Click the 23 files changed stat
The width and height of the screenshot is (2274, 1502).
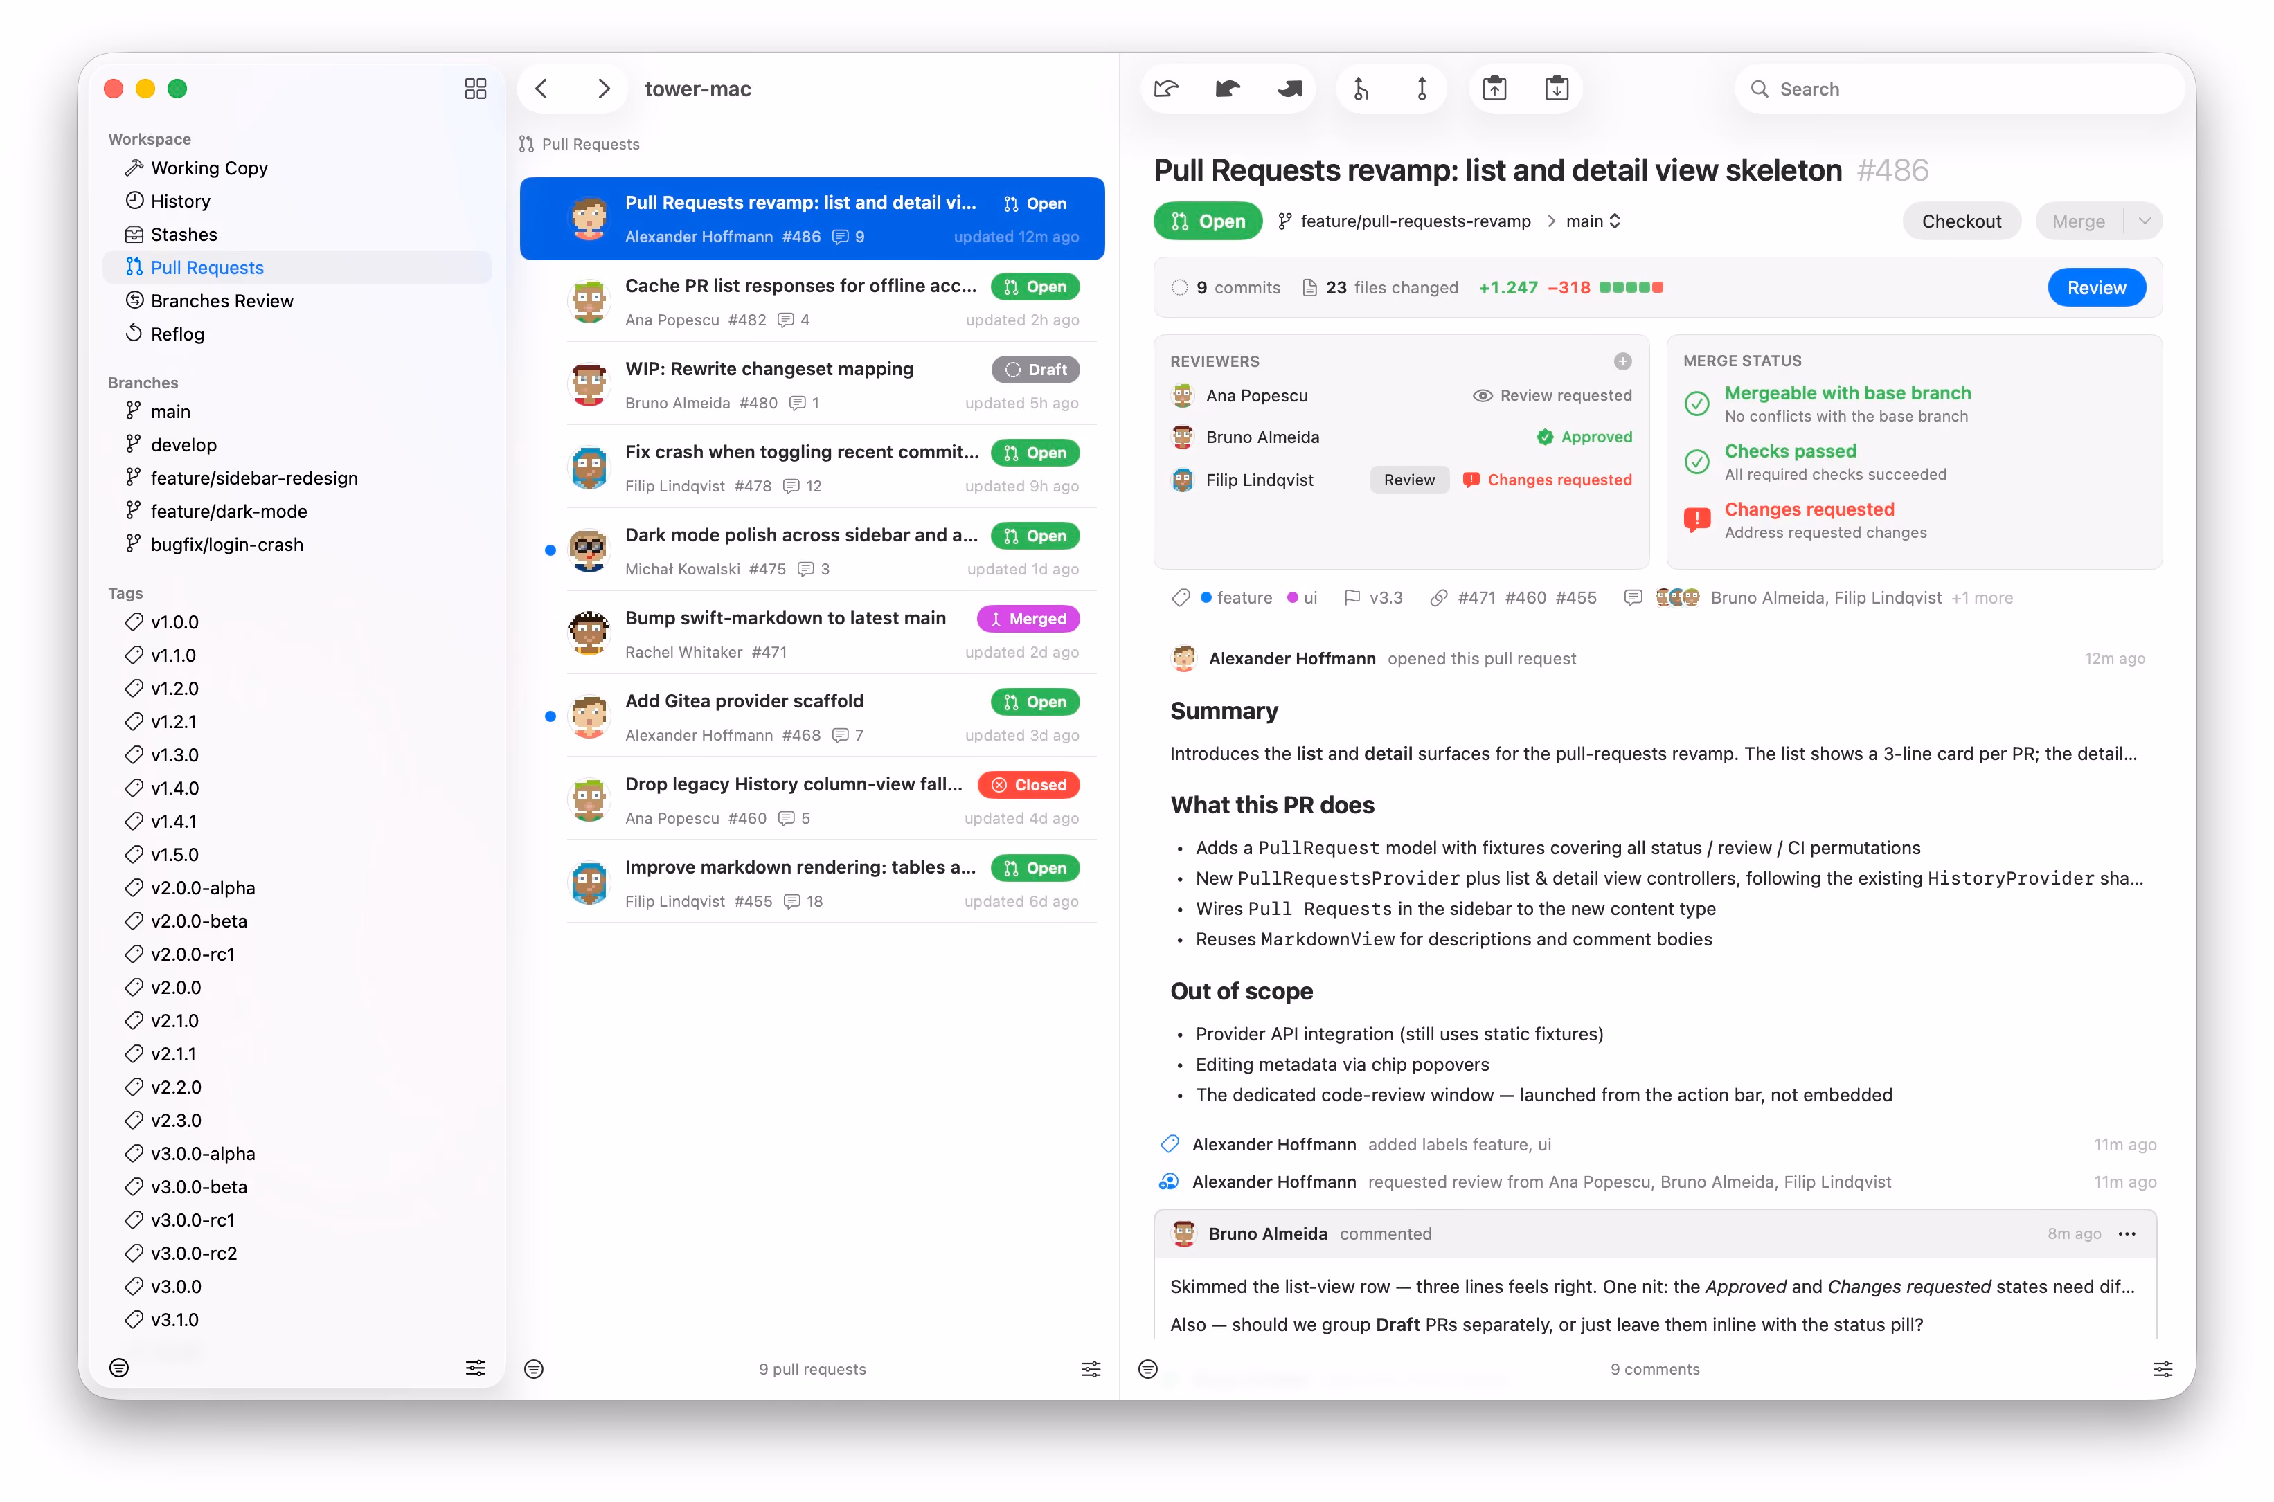point(1380,287)
